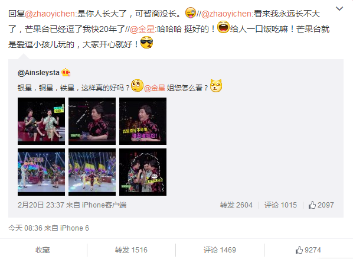Open the first thumbnail of two seated women
This screenshot has height=259, width=353.
tap(41, 121)
